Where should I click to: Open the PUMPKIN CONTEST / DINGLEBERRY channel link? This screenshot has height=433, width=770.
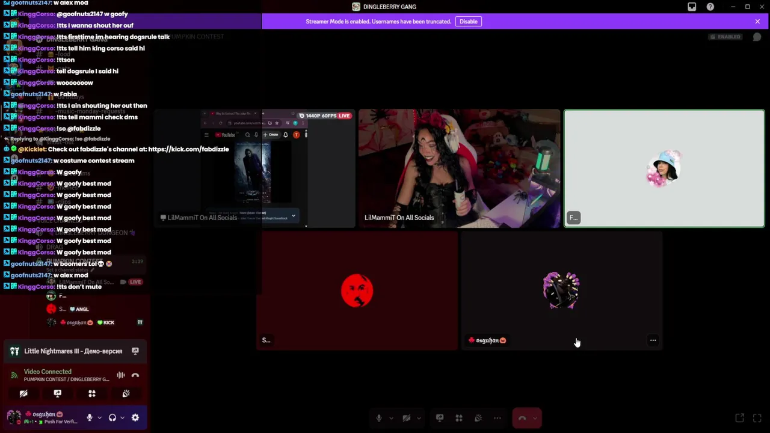coord(67,379)
